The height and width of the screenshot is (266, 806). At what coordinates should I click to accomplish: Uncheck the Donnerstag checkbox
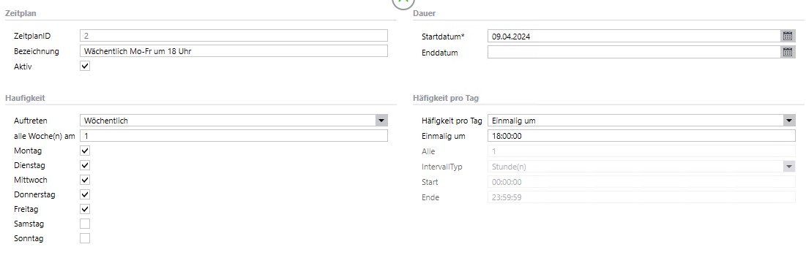(x=85, y=194)
